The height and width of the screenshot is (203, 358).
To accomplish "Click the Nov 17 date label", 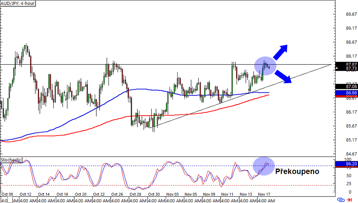I will click(x=264, y=194).
